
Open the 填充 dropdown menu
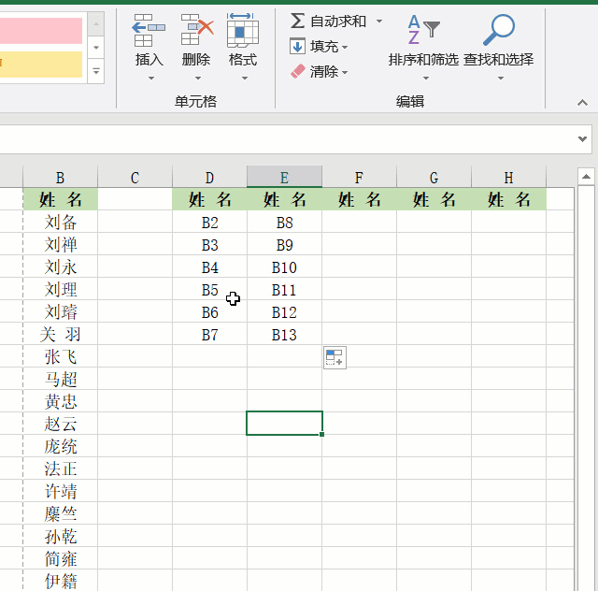click(x=345, y=48)
